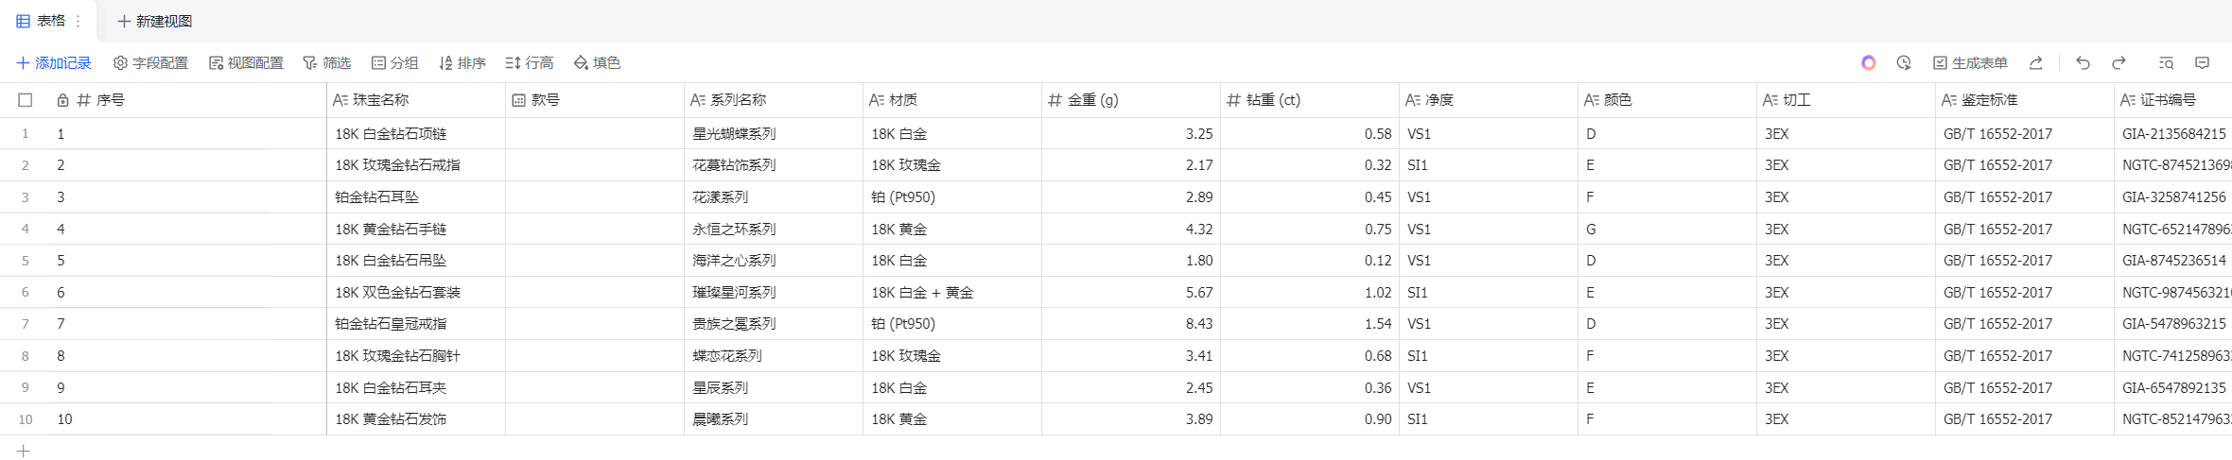Screen dimensions: 2232x460
Task: Open the 筛选 filter options
Action: coord(326,63)
